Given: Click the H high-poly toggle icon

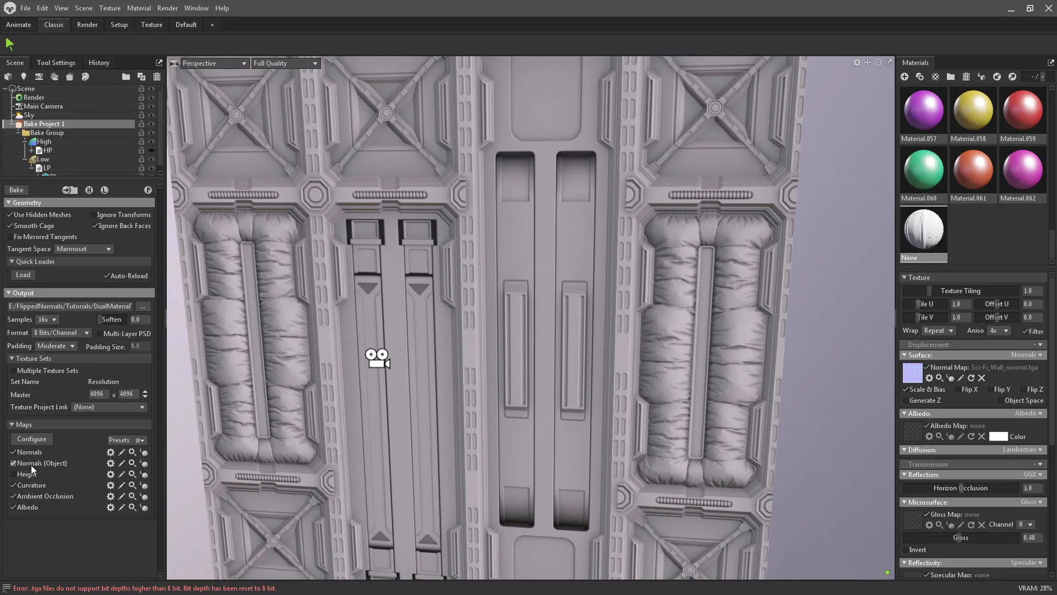Looking at the screenshot, I should [89, 190].
